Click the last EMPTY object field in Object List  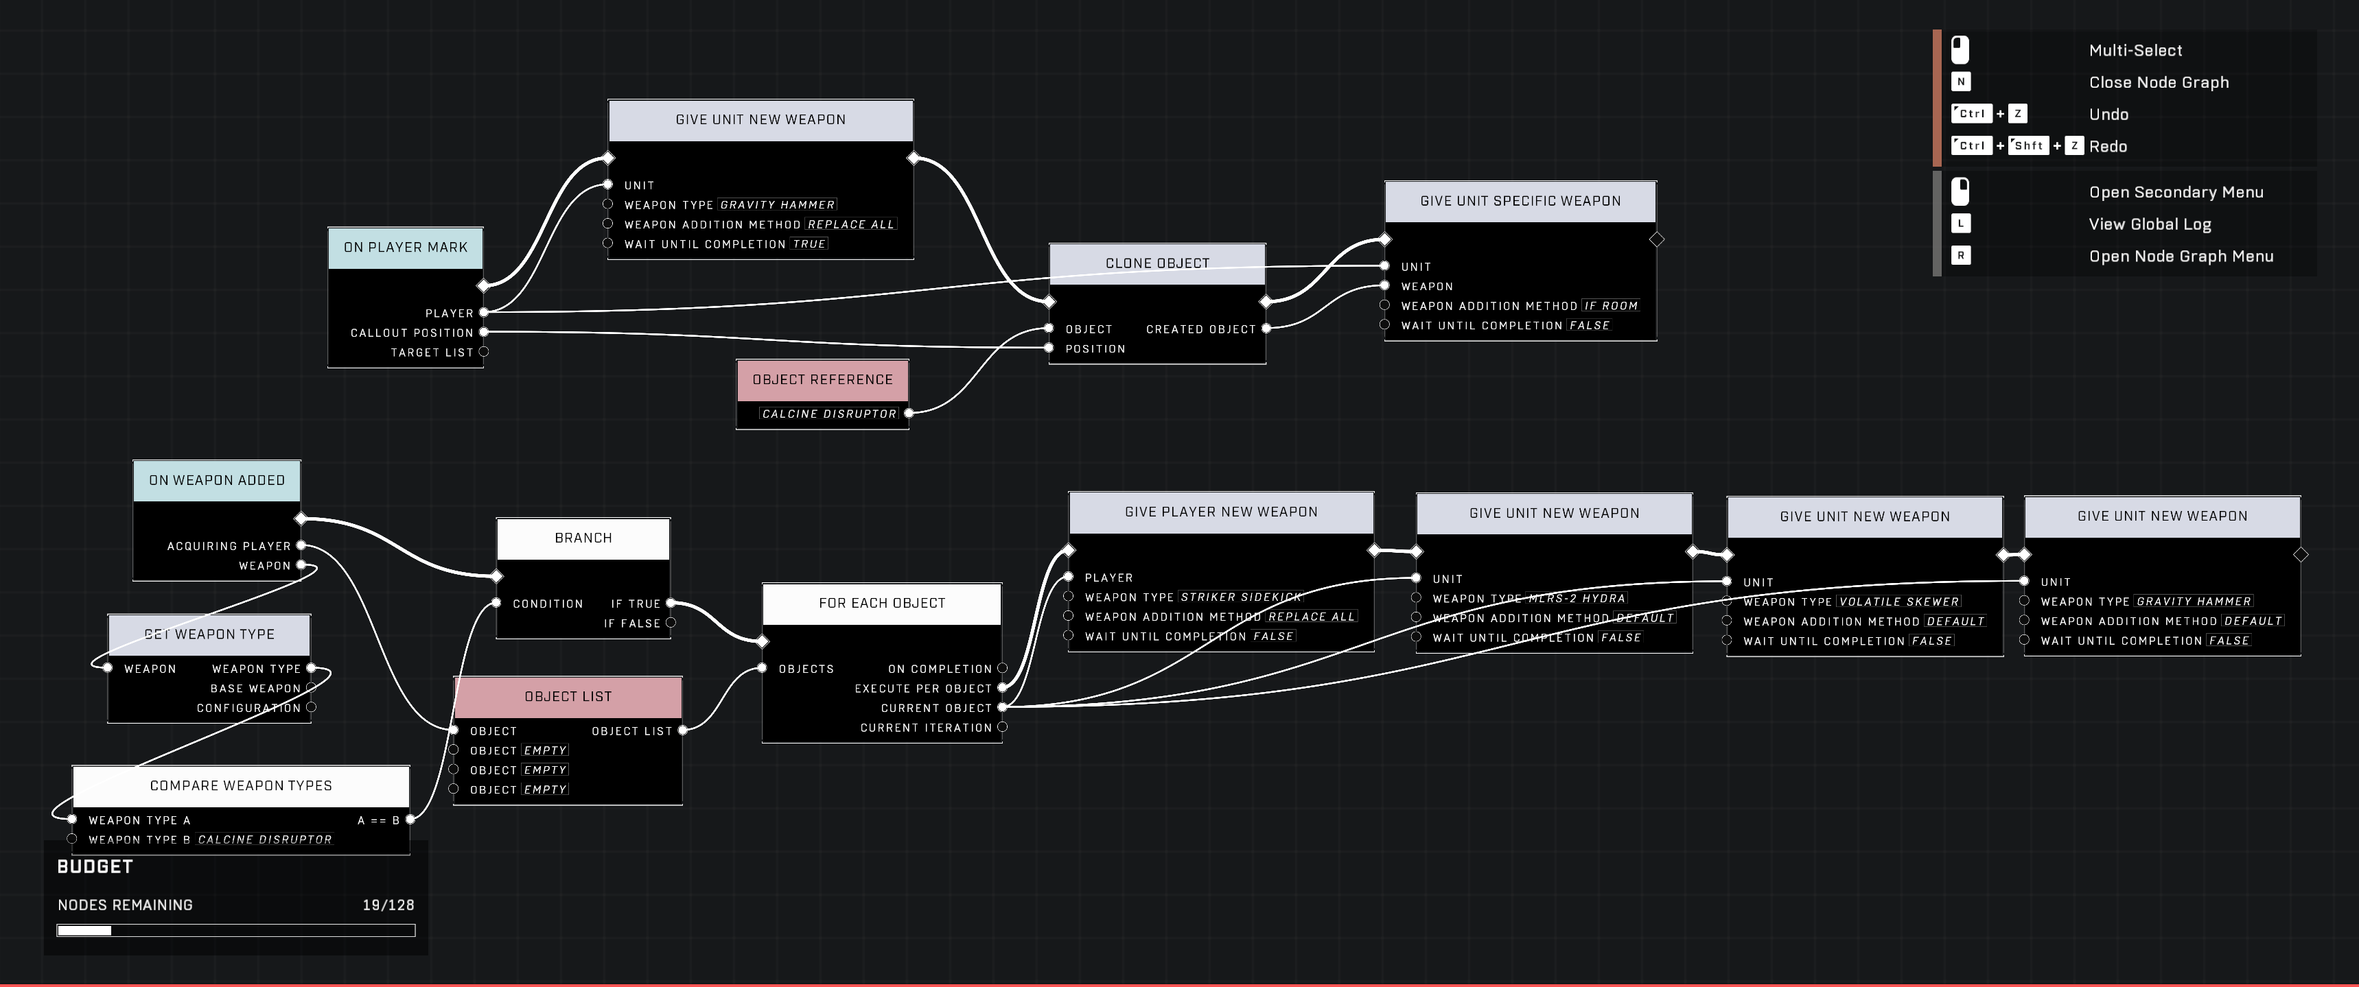(545, 789)
